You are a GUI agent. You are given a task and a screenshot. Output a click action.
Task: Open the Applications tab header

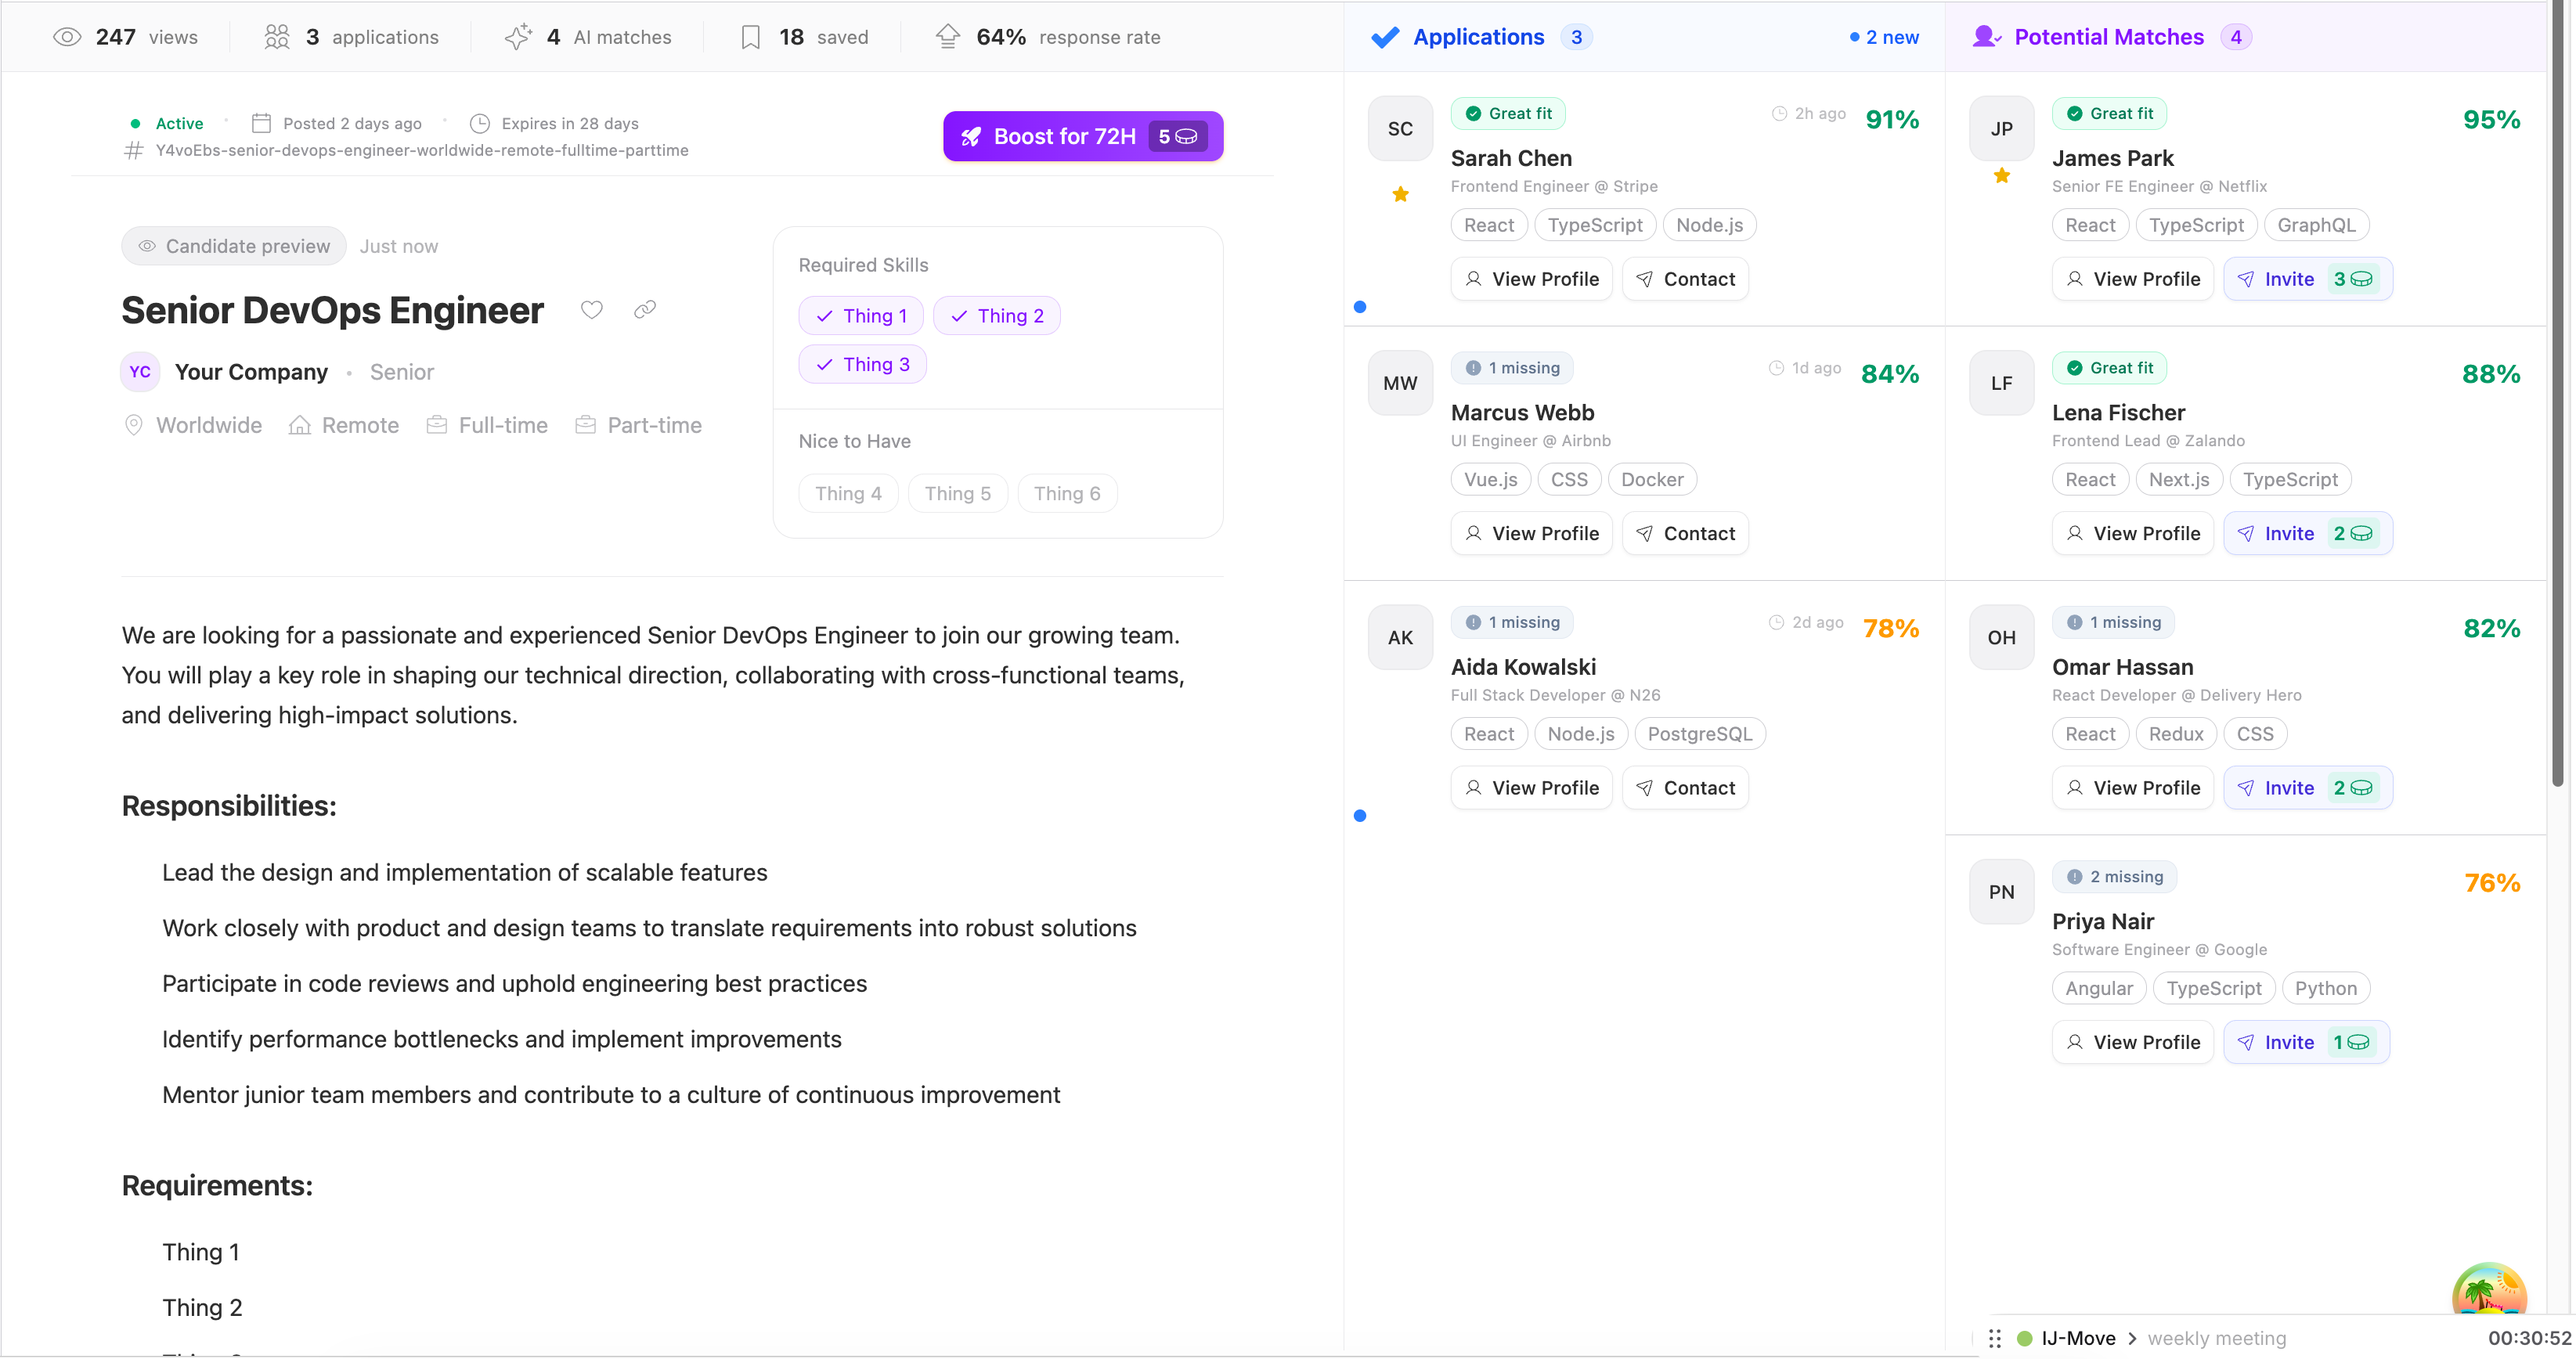coord(1478,37)
